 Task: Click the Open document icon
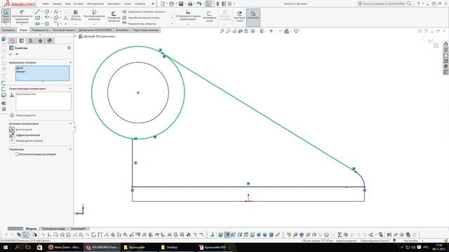coord(171,3)
